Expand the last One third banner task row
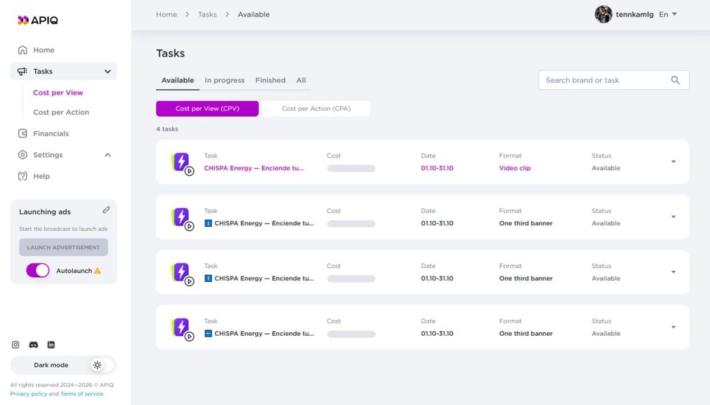The image size is (710, 405). click(673, 327)
